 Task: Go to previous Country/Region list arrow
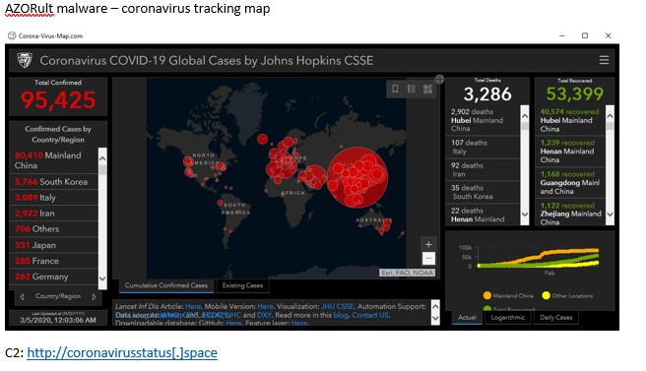(22, 296)
